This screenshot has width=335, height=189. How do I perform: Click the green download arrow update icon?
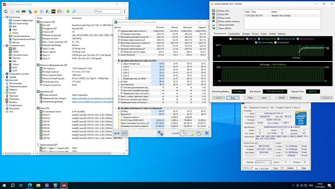[x=69, y=11]
